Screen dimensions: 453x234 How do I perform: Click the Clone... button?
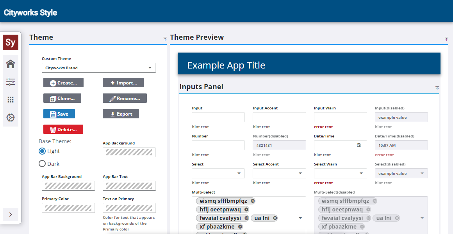tap(62, 98)
